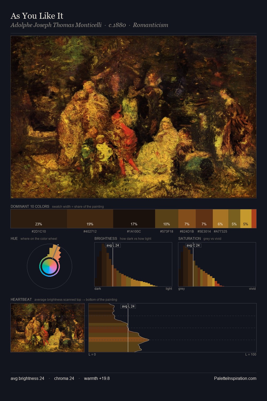267x401 pixels.
Task: Click the title "As You Like It"
Action: (37, 16)
